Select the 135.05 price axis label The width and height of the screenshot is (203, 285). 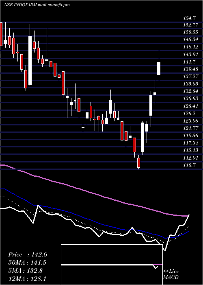coord(191,84)
